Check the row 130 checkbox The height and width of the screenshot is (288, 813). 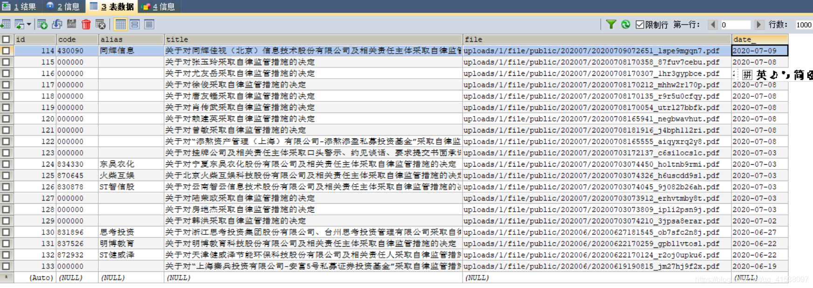click(x=6, y=232)
